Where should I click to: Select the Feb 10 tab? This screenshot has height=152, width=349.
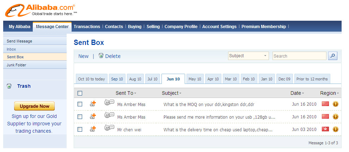[x=249, y=79]
